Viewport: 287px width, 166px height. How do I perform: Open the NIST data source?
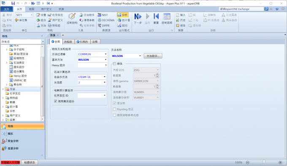tap(103, 15)
